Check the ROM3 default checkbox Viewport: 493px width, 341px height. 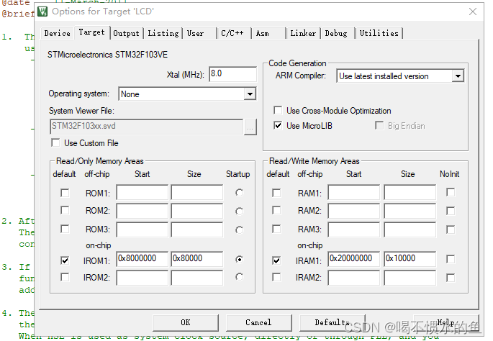[65, 229]
